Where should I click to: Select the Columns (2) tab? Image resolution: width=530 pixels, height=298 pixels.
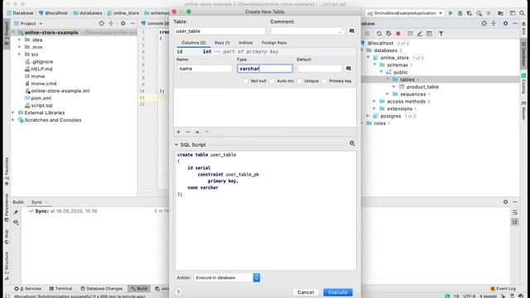(193, 42)
